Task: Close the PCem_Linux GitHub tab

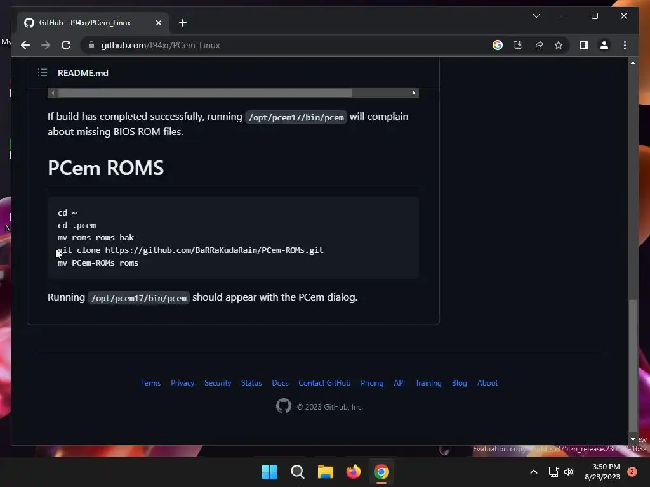Action: [x=158, y=23]
